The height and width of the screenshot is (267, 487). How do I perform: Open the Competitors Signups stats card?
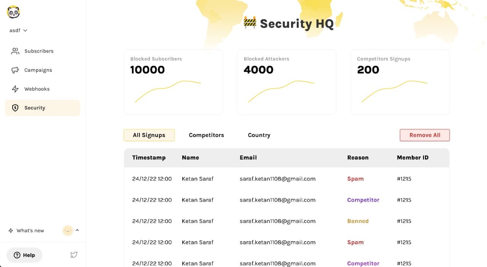click(x=400, y=82)
